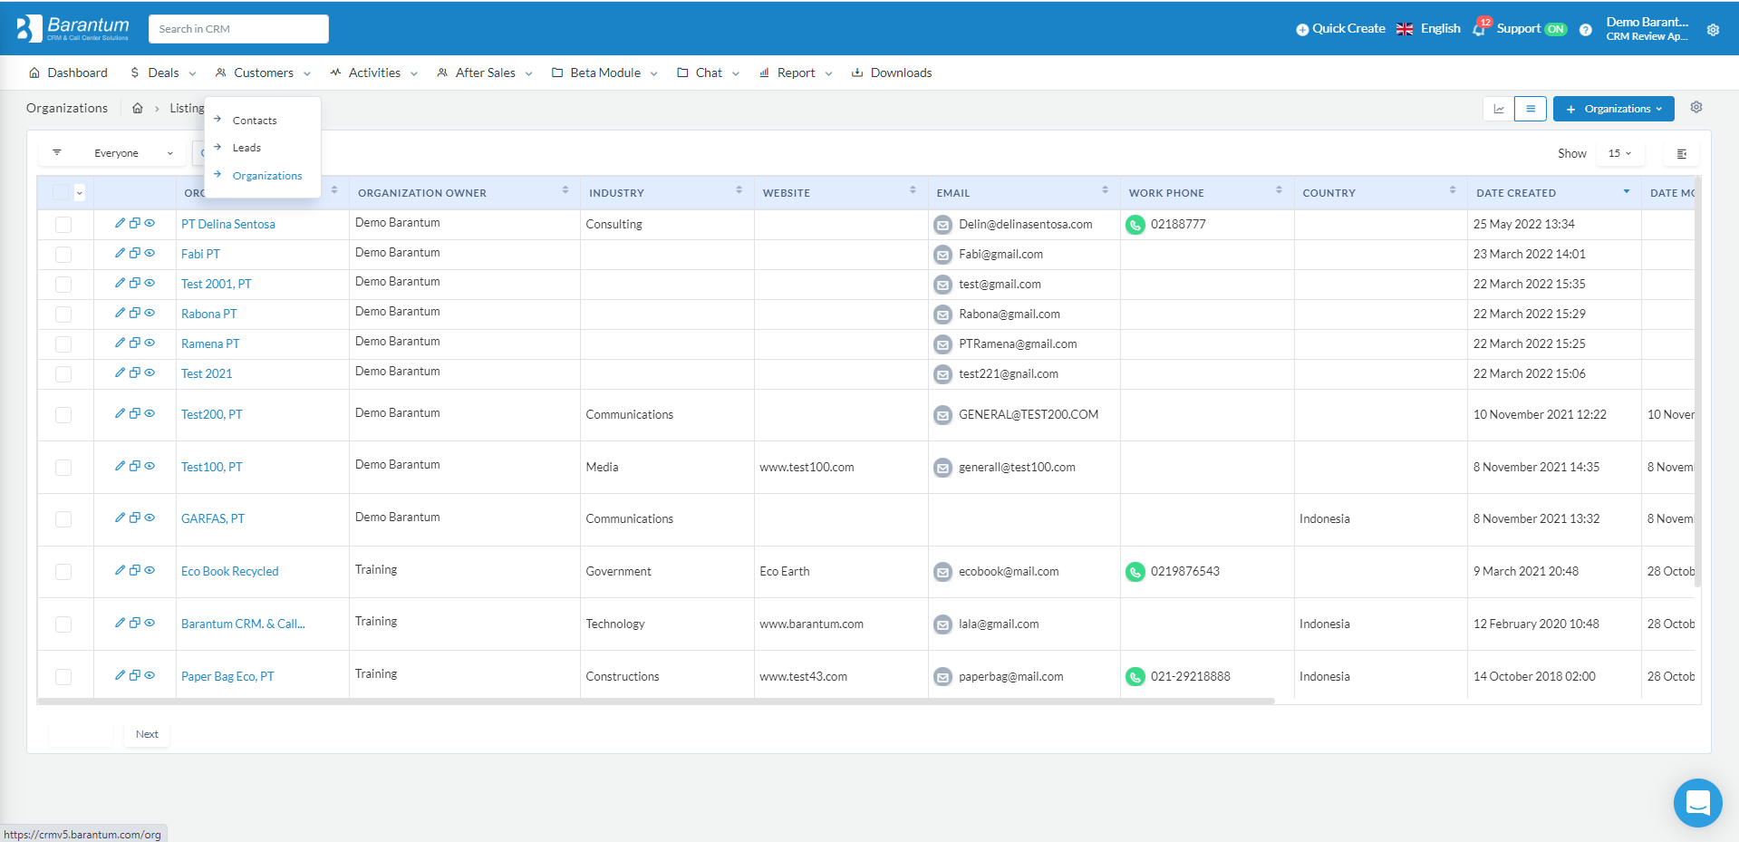Expand the Report menu
Screen dimensions: 1739x842
(x=796, y=73)
